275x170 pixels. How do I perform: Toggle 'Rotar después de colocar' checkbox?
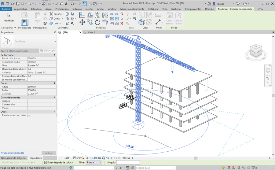46,163
